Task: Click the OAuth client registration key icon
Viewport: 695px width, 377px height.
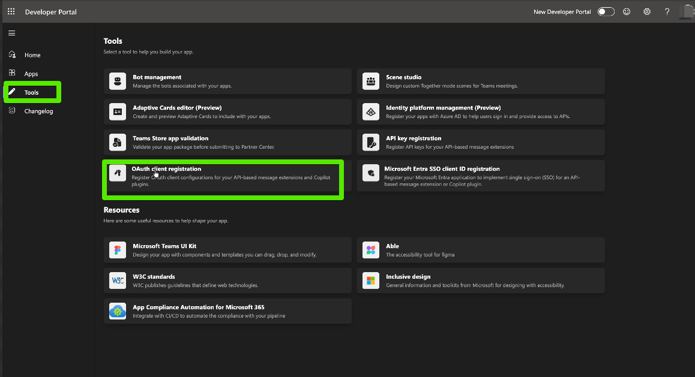Action: click(x=118, y=173)
